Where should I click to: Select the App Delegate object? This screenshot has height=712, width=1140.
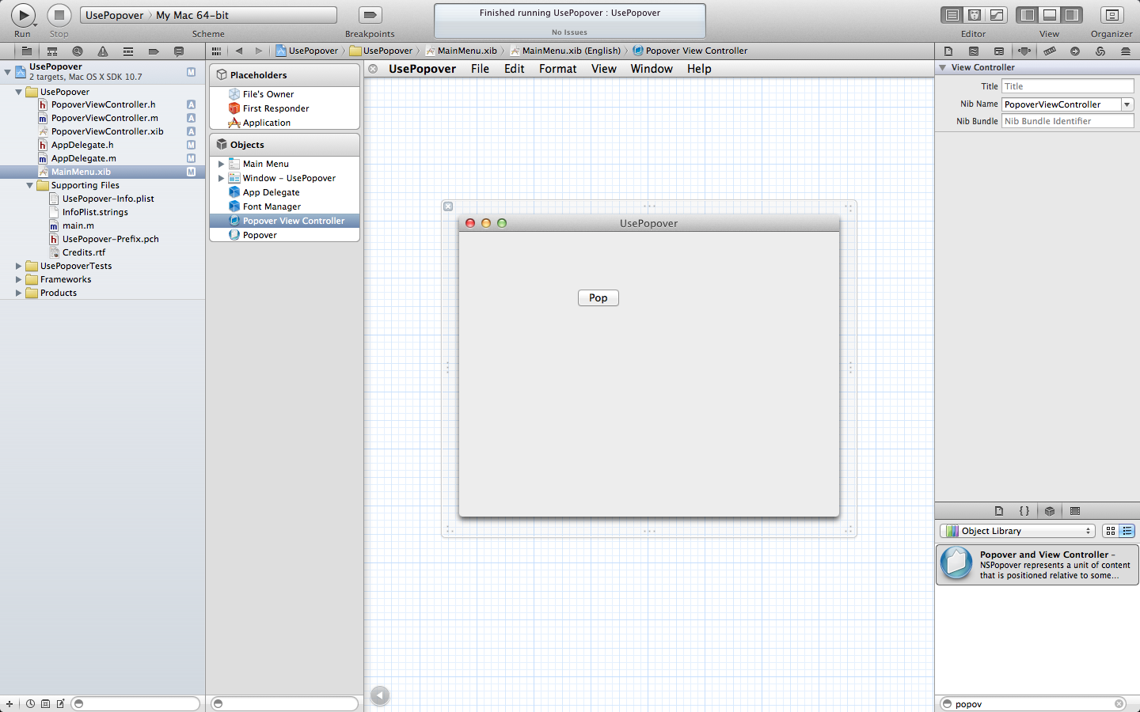pyautogui.click(x=271, y=192)
